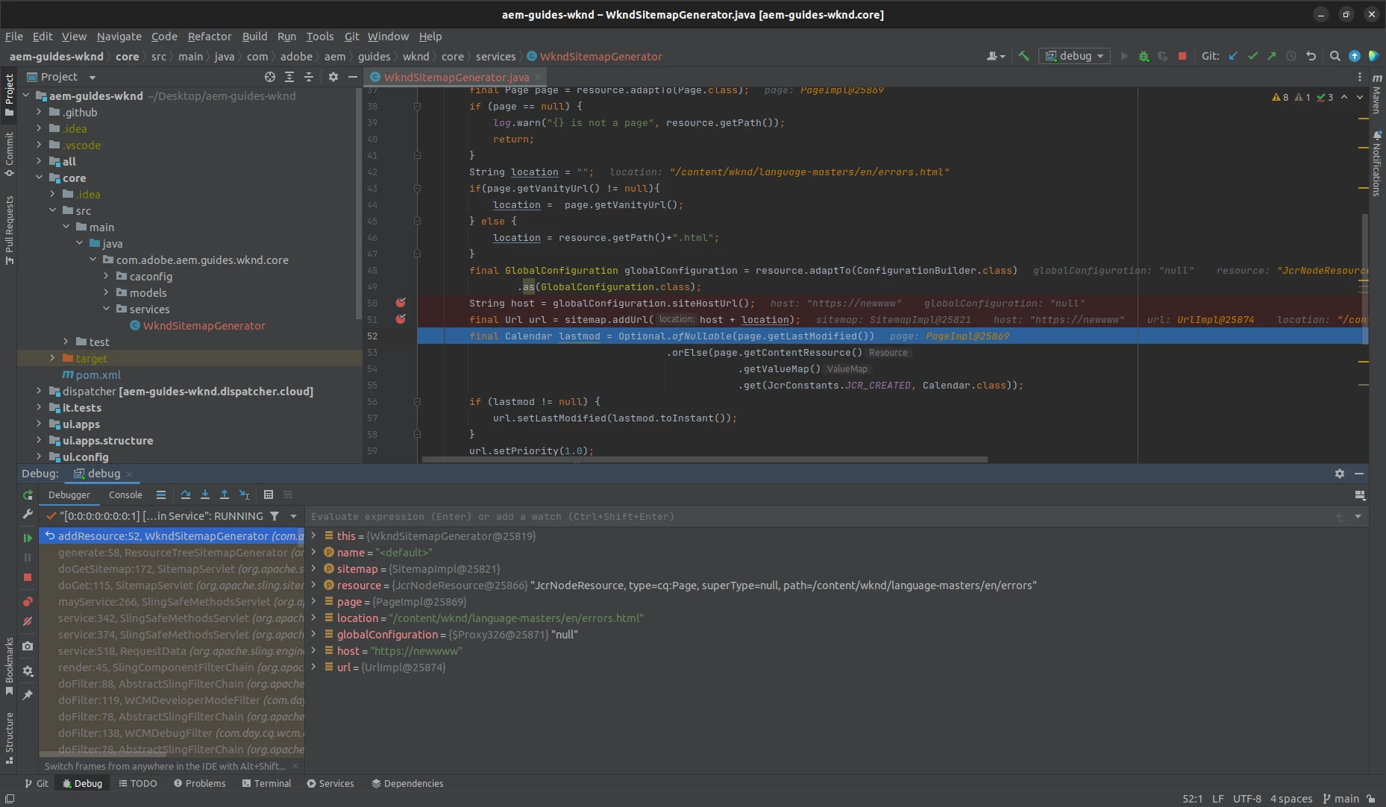Toggle the Pin Tab icon in debug sidebar

[x=28, y=695]
